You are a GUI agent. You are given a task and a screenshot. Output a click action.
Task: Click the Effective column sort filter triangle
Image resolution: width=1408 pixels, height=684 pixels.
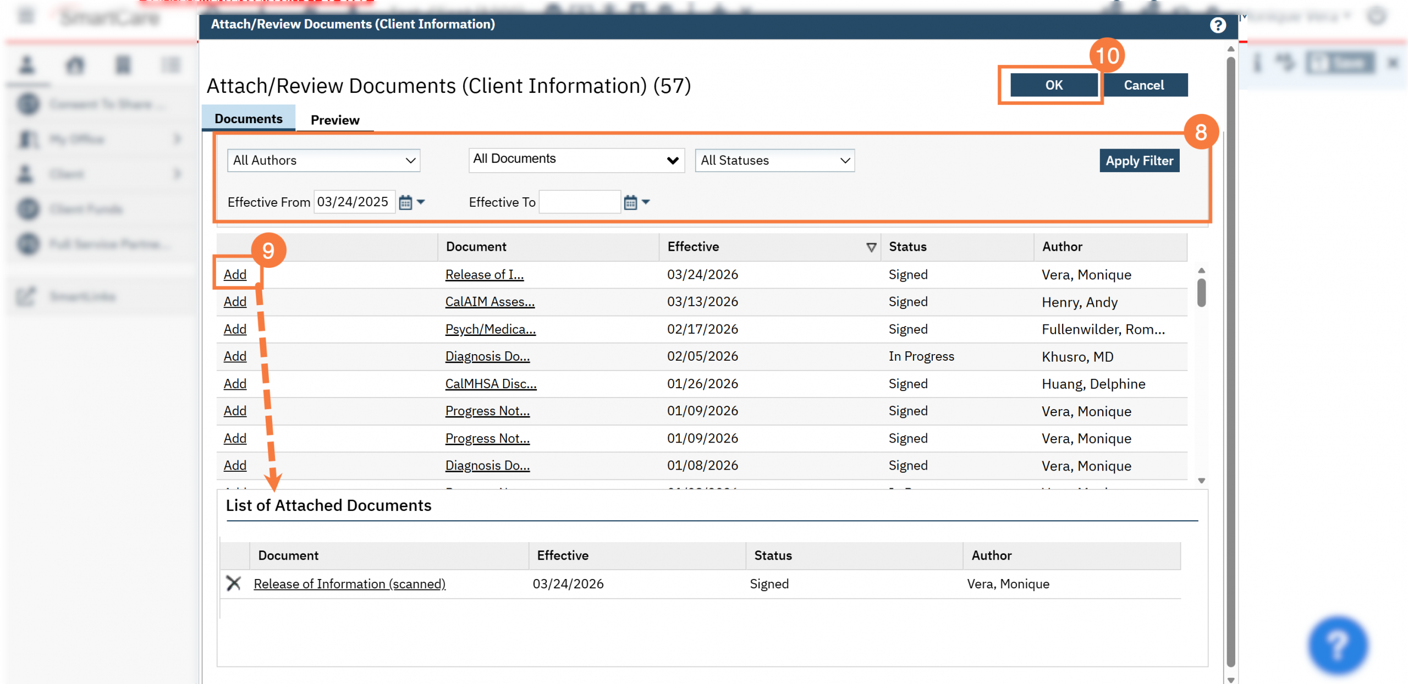pos(871,247)
